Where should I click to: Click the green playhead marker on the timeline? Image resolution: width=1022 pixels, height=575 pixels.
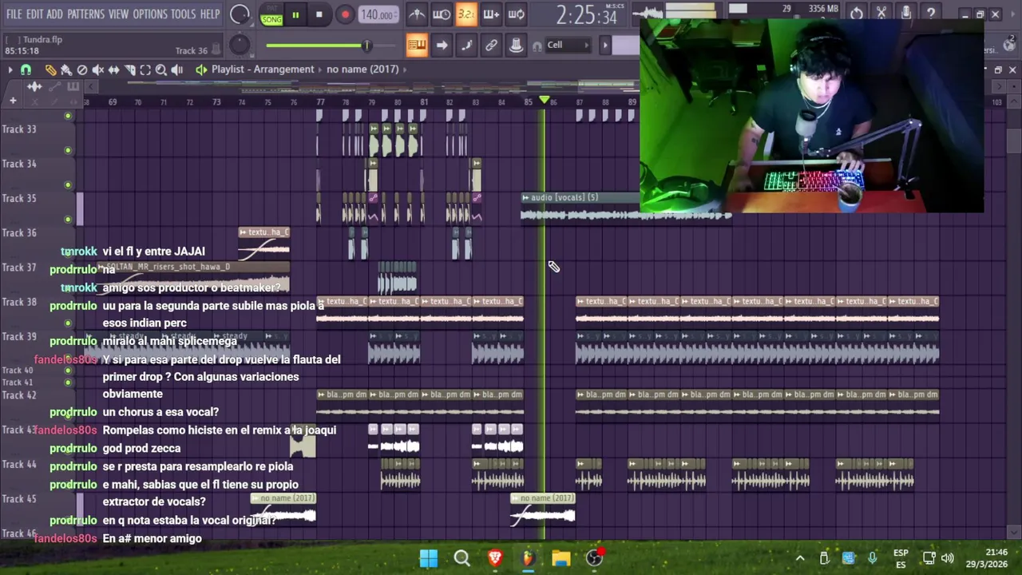pos(545,101)
